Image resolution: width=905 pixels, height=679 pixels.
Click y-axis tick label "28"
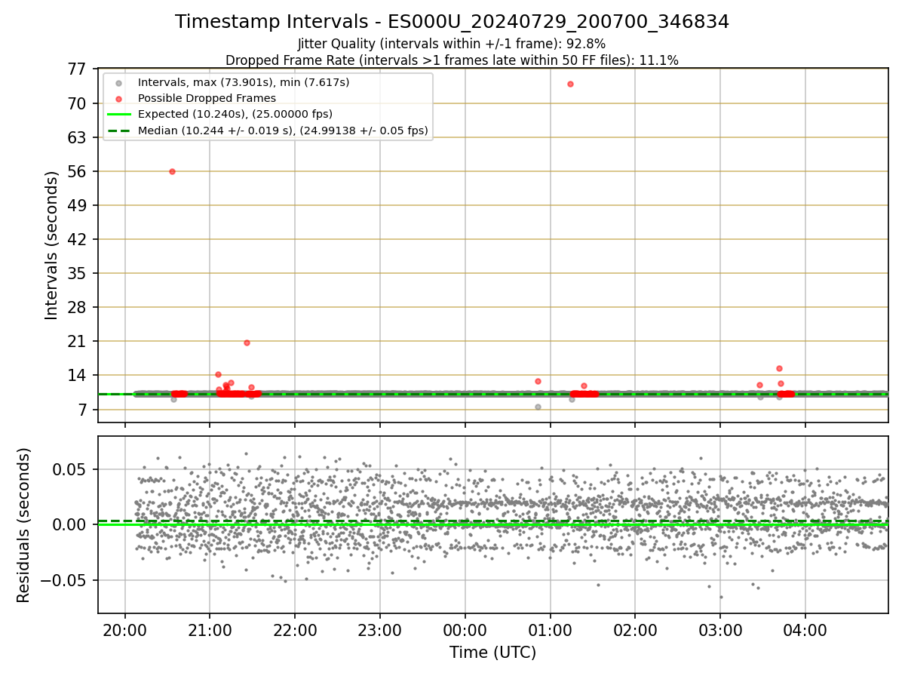click(x=77, y=307)
